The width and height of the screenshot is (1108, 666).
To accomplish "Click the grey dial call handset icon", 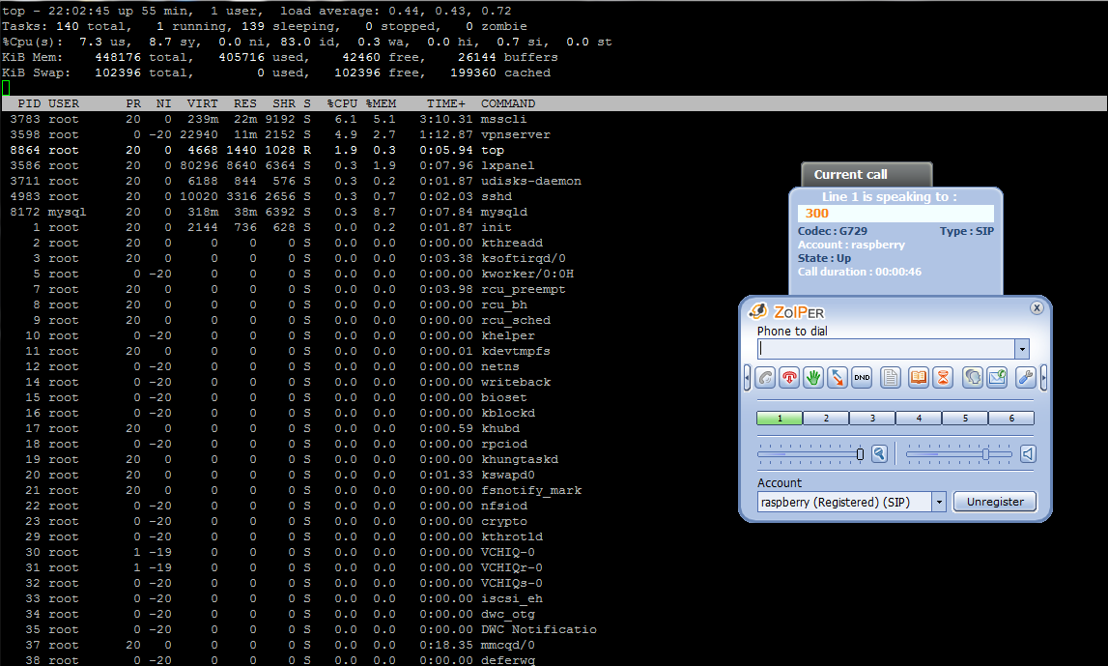I will [765, 378].
